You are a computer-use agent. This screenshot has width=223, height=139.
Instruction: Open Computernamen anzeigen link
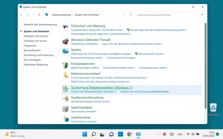click(121, 58)
